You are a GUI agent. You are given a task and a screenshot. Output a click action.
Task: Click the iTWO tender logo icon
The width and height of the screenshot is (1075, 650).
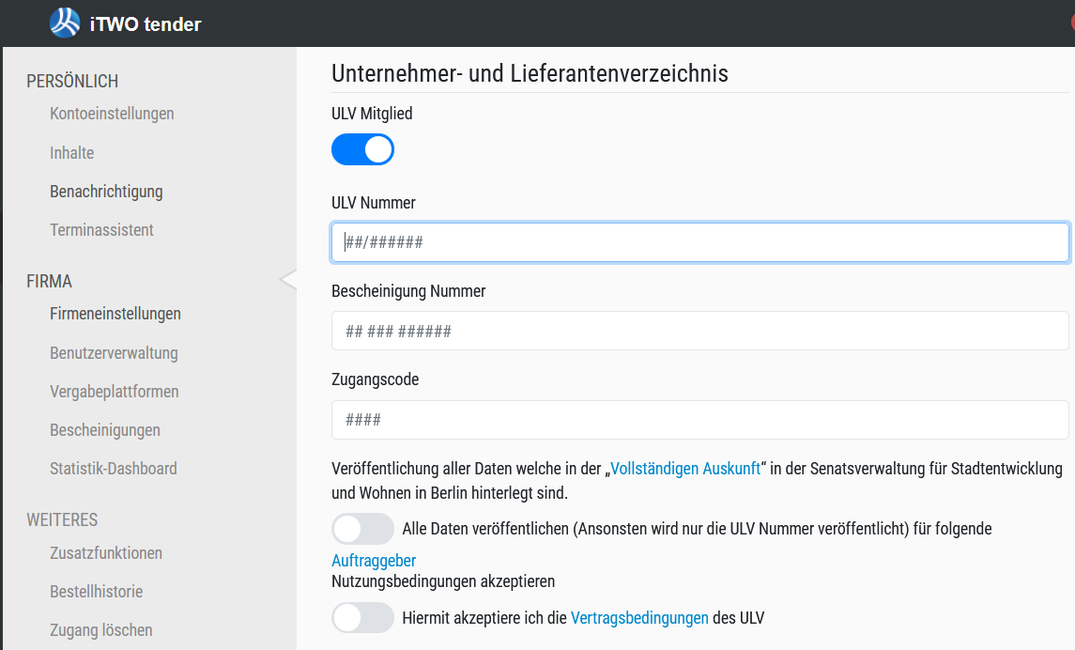pyautogui.click(x=65, y=23)
